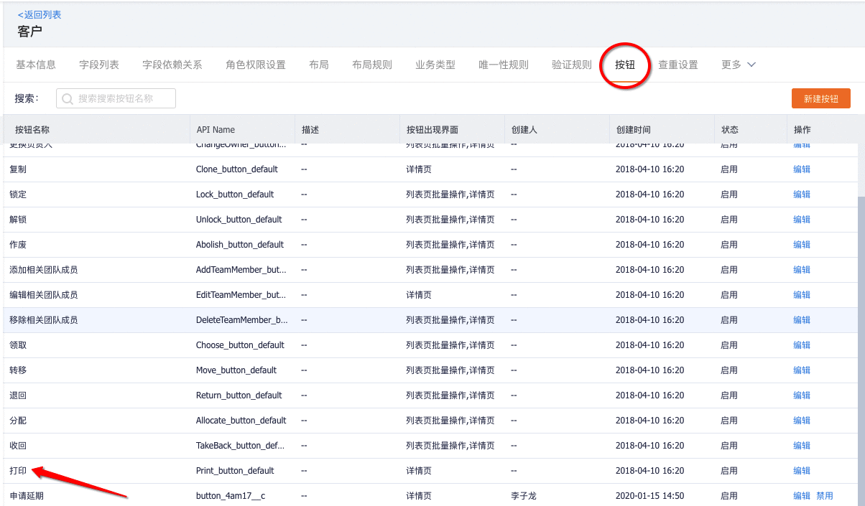Screen dimensions: 865x506
Task: Click Clone_button_default API name
Action: 237,169
